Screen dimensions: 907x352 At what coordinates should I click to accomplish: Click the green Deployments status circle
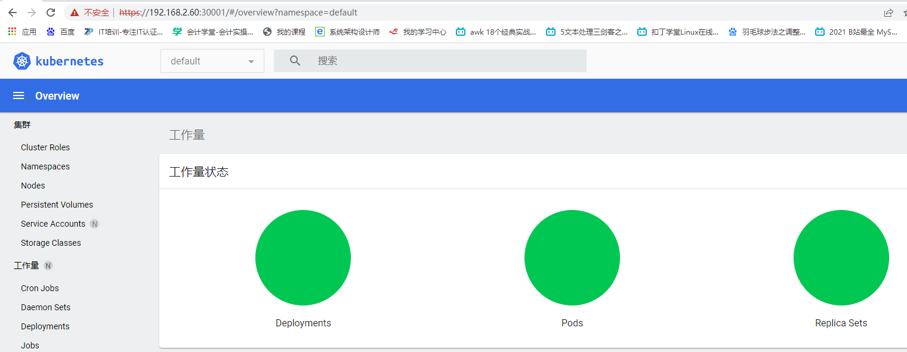pyautogui.click(x=303, y=258)
